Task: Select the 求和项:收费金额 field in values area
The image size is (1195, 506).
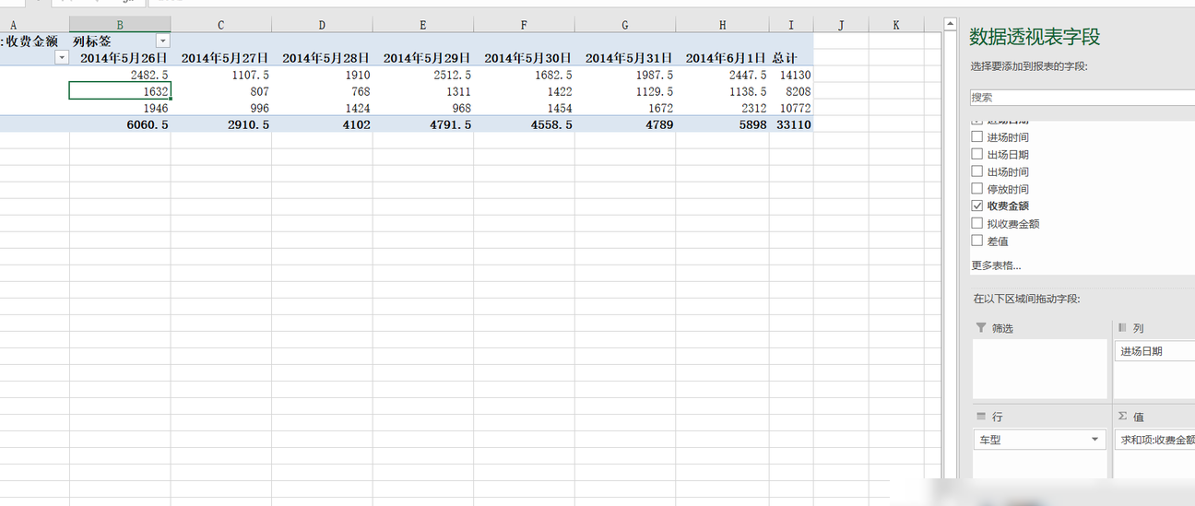Action: 1154,440
